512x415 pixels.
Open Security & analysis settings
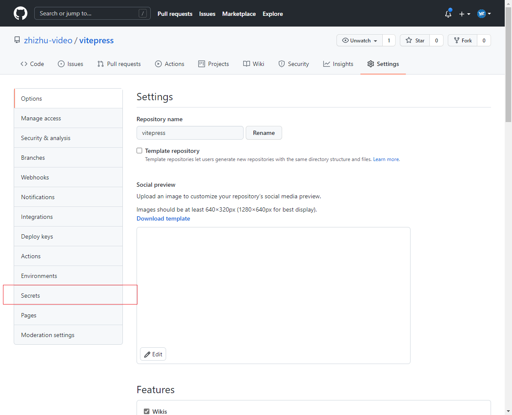point(68,138)
